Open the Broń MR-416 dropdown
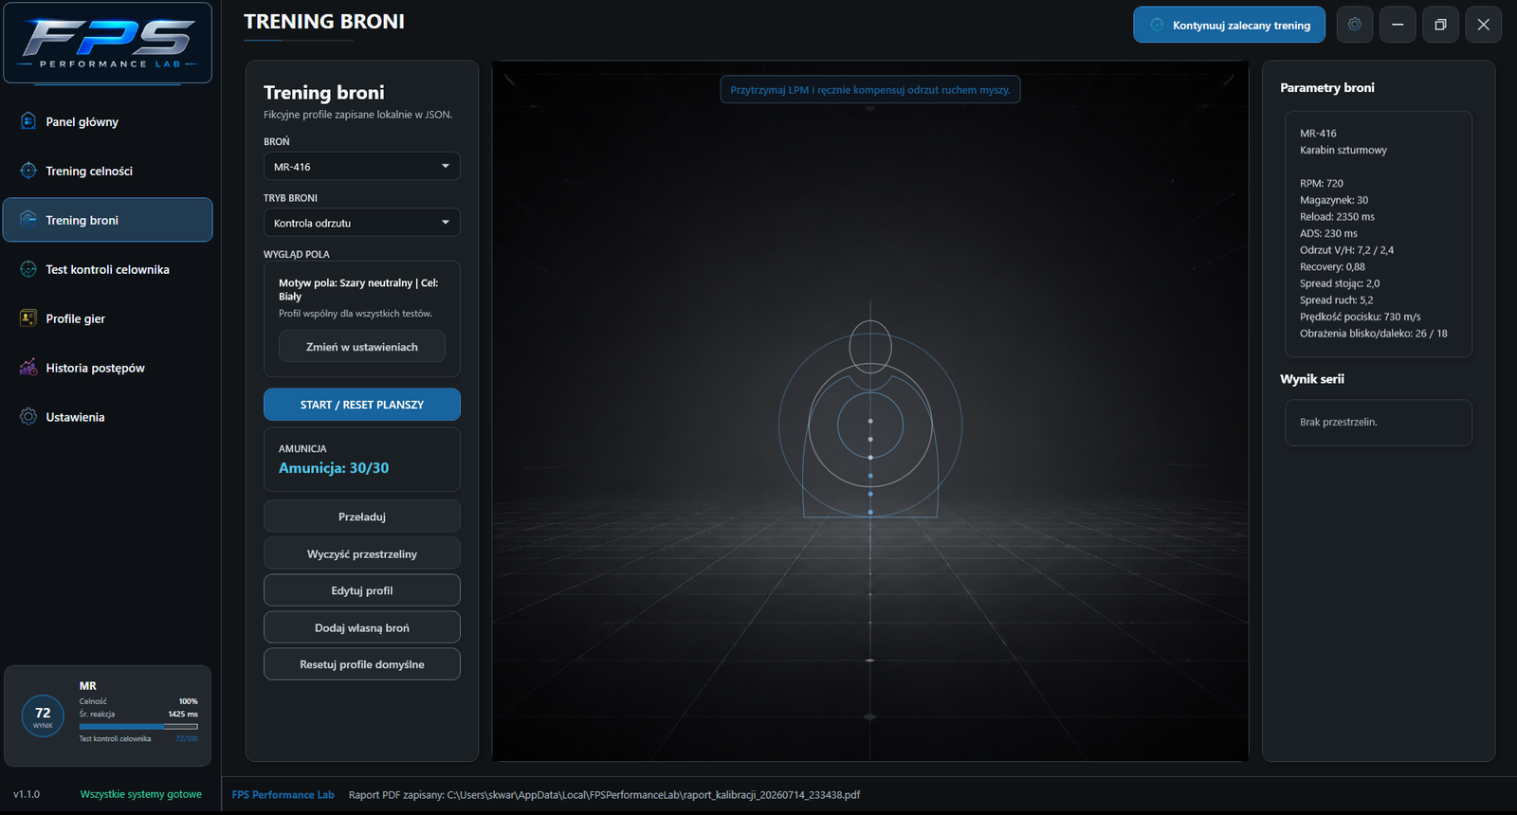The height and width of the screenshot is (815, 1517). click(x=361, y=166)
